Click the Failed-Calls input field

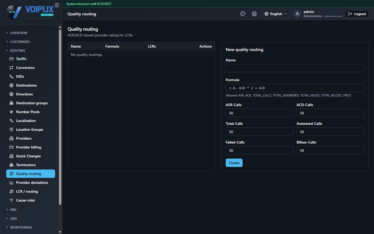point(259,150)
